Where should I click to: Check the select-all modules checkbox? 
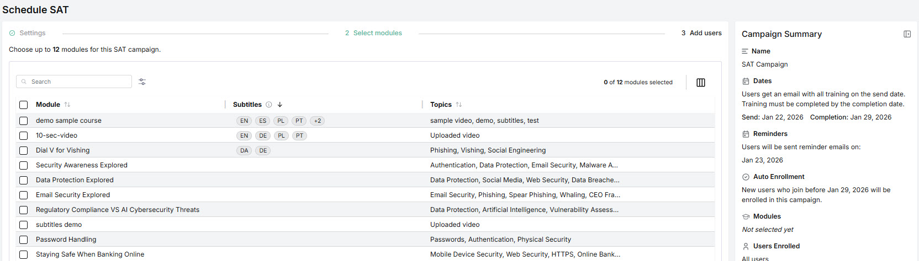[23, 105]
